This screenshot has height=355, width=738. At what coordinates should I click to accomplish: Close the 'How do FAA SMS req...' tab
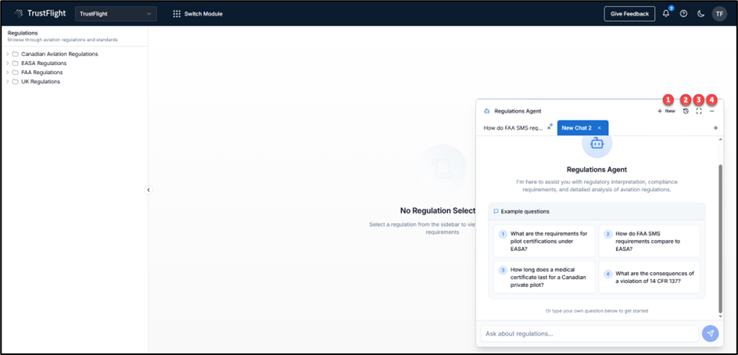click(x=549, y=127)
